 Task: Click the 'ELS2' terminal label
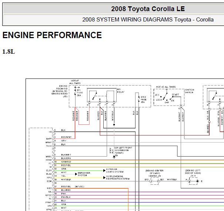49,174
